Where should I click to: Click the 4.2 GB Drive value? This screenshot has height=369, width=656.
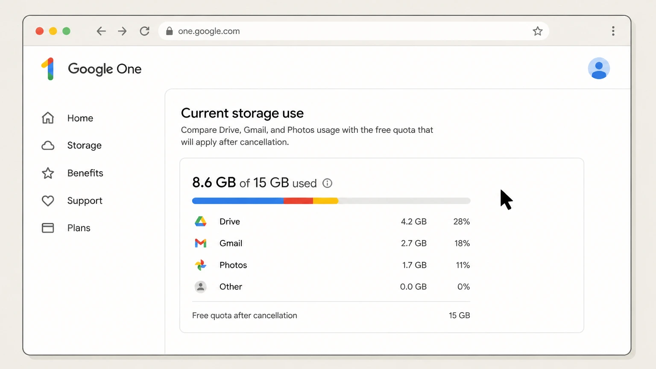tap(414, 222)
